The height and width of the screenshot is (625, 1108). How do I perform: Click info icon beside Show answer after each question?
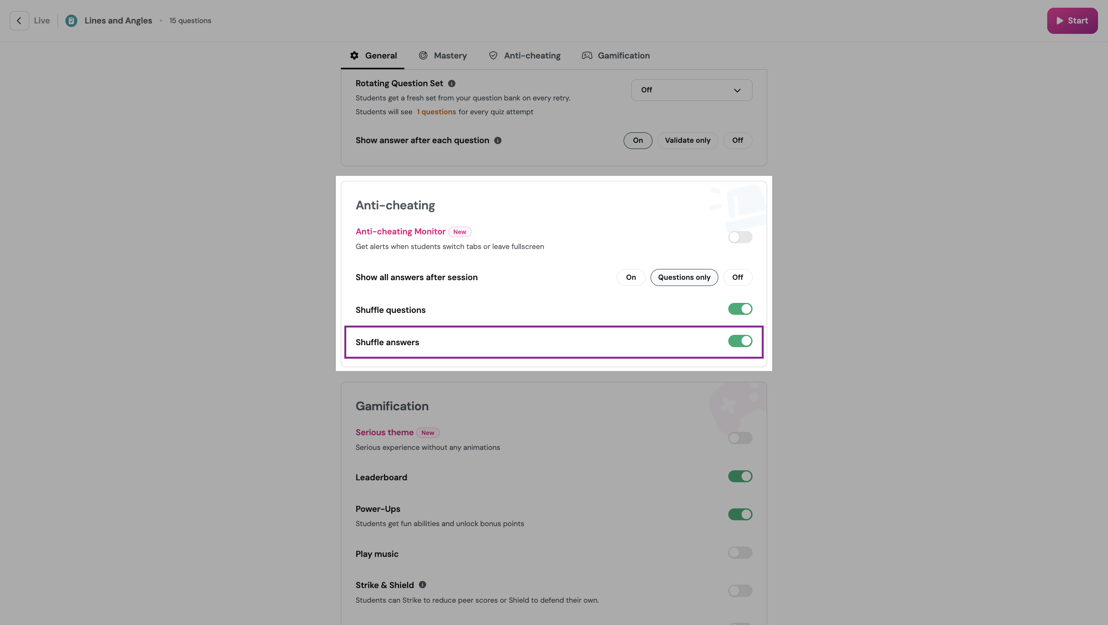[498, 140]
